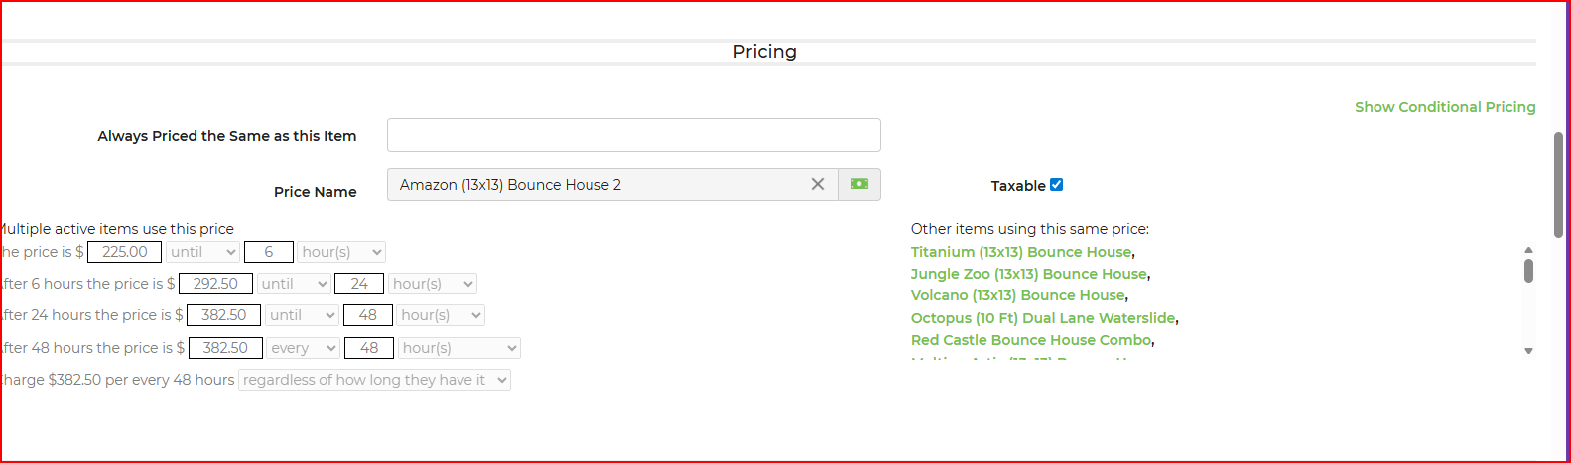
Task: Toggle the Taxable checkbox
Action: (x=1056, y=185)
